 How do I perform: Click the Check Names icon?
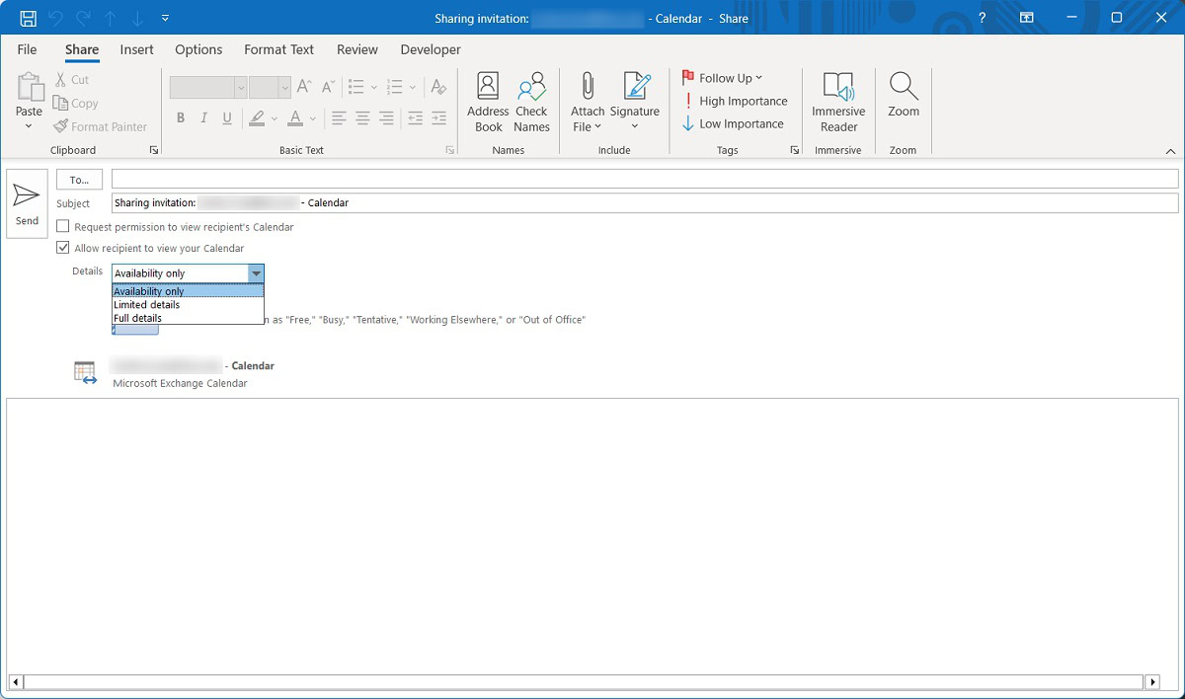point(531,102)
